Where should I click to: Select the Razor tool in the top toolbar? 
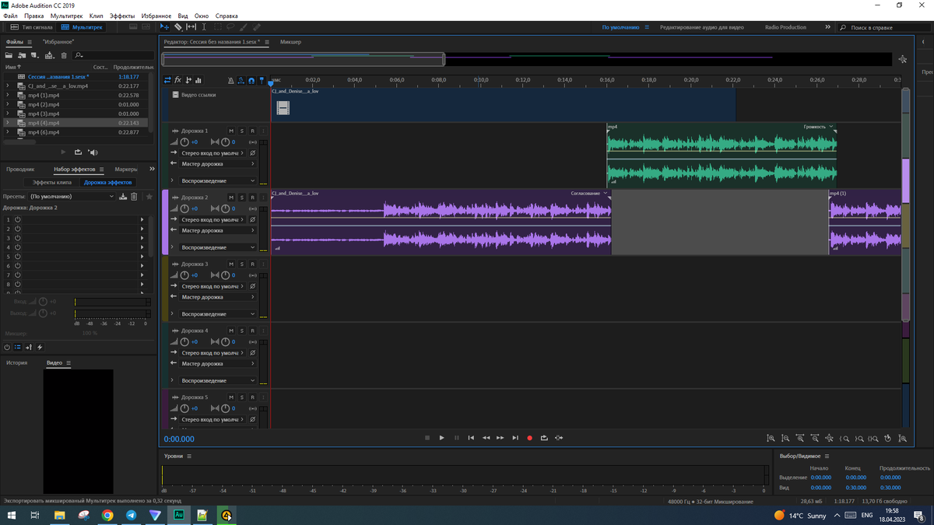(x=178, y=27)
